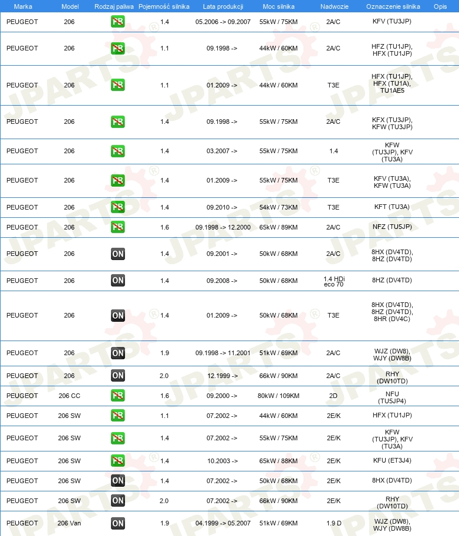
Task: Click the engine codes HFZ (TU1JP), HFX (TU1JP)
Action: [x=392, y=50]
